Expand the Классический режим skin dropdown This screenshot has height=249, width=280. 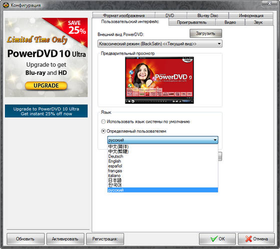(x=160, y=44)
